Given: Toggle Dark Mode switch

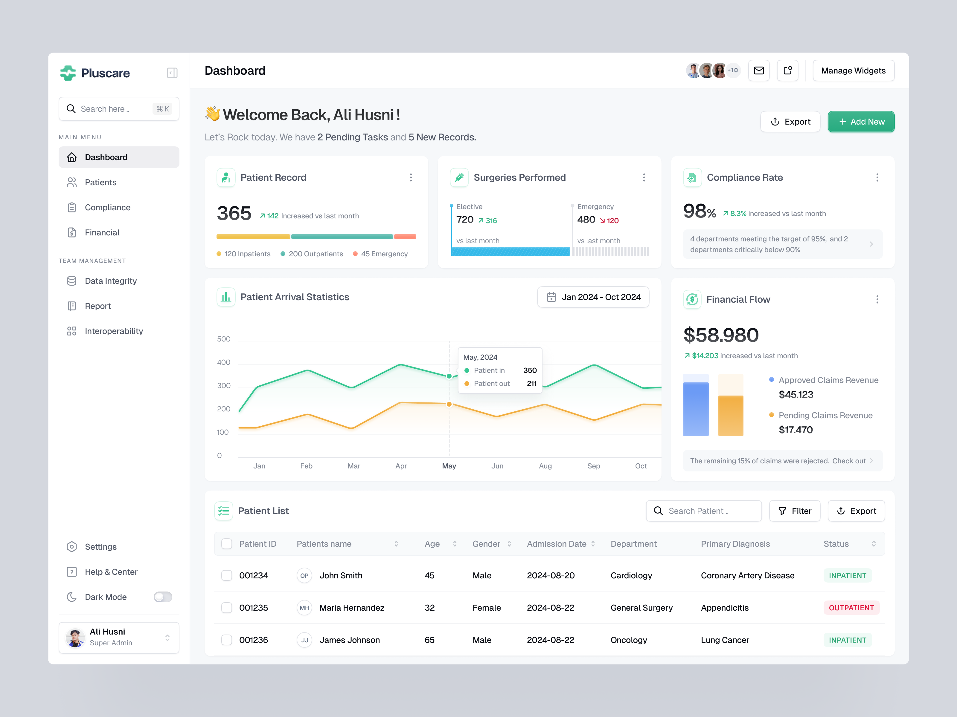Looking at the screenshot, I should (163, 597).
